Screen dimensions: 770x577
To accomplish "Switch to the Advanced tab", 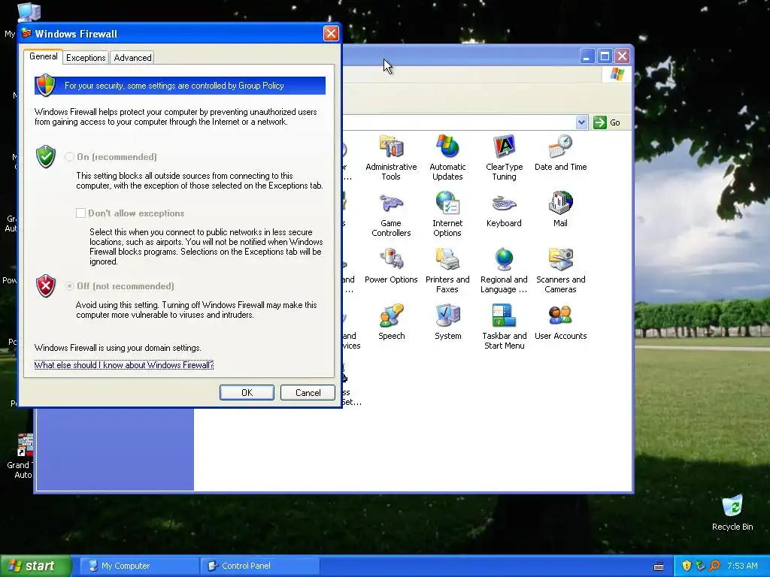I will point(132,58).
